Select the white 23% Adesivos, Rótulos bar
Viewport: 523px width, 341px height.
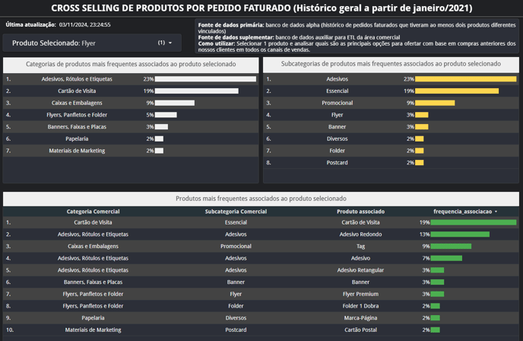pos(205,79)
